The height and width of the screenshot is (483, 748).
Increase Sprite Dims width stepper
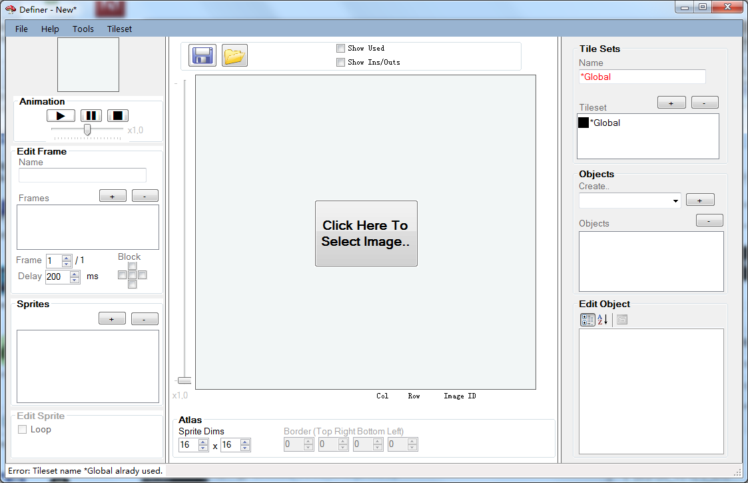203,442
